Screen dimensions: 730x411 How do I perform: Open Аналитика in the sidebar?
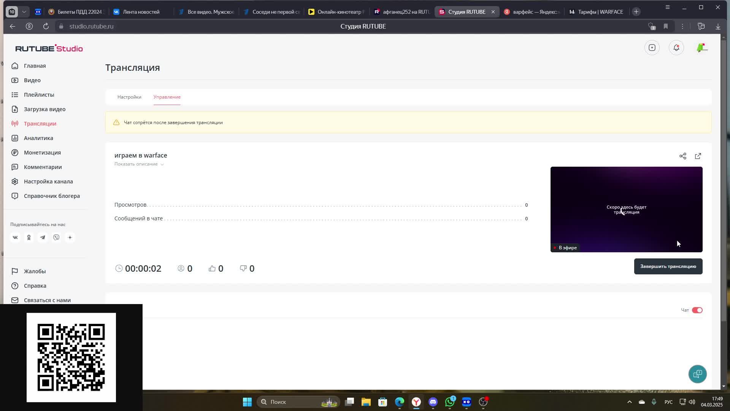coord(38,138)
